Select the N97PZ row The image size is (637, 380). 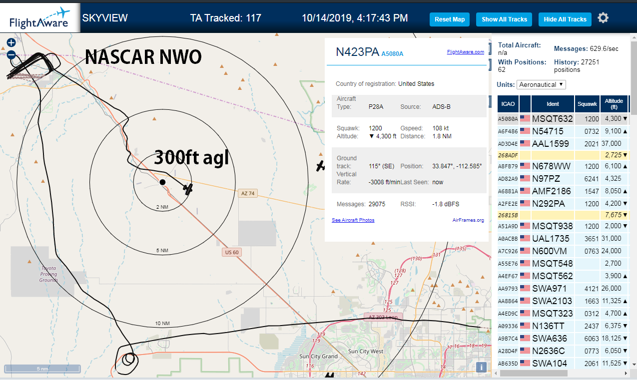click(x=563, y=178)
